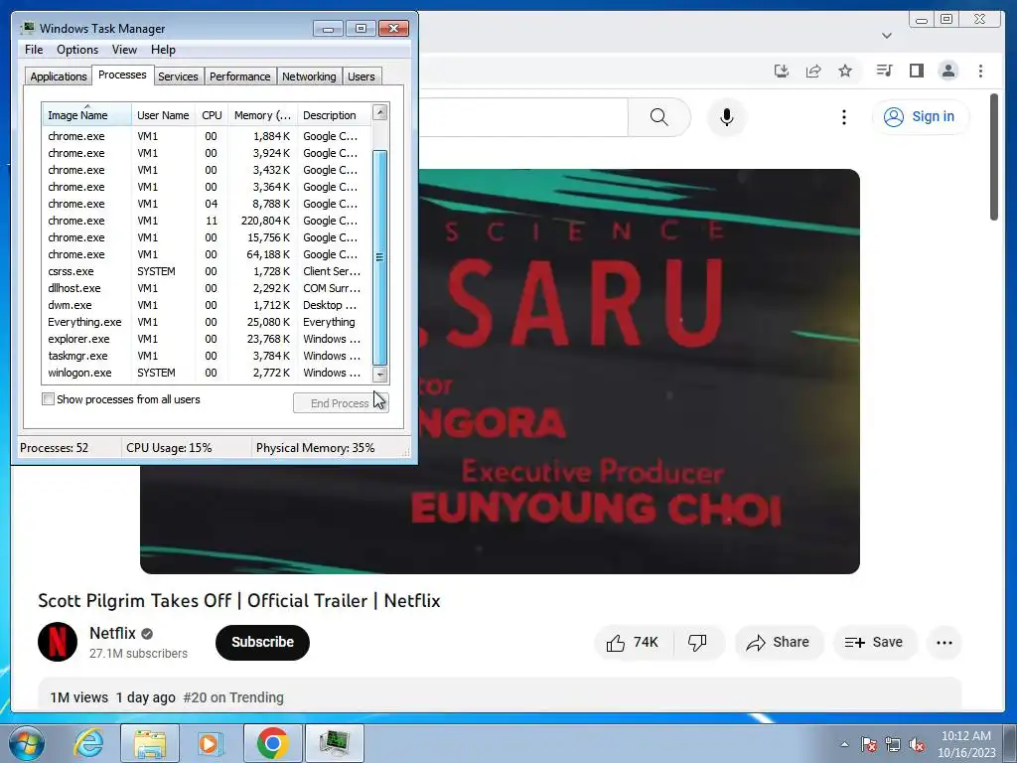Screen dimensions: 1017x763
Task: Click the YouTube Sign in button
Action: coord(921,117)
